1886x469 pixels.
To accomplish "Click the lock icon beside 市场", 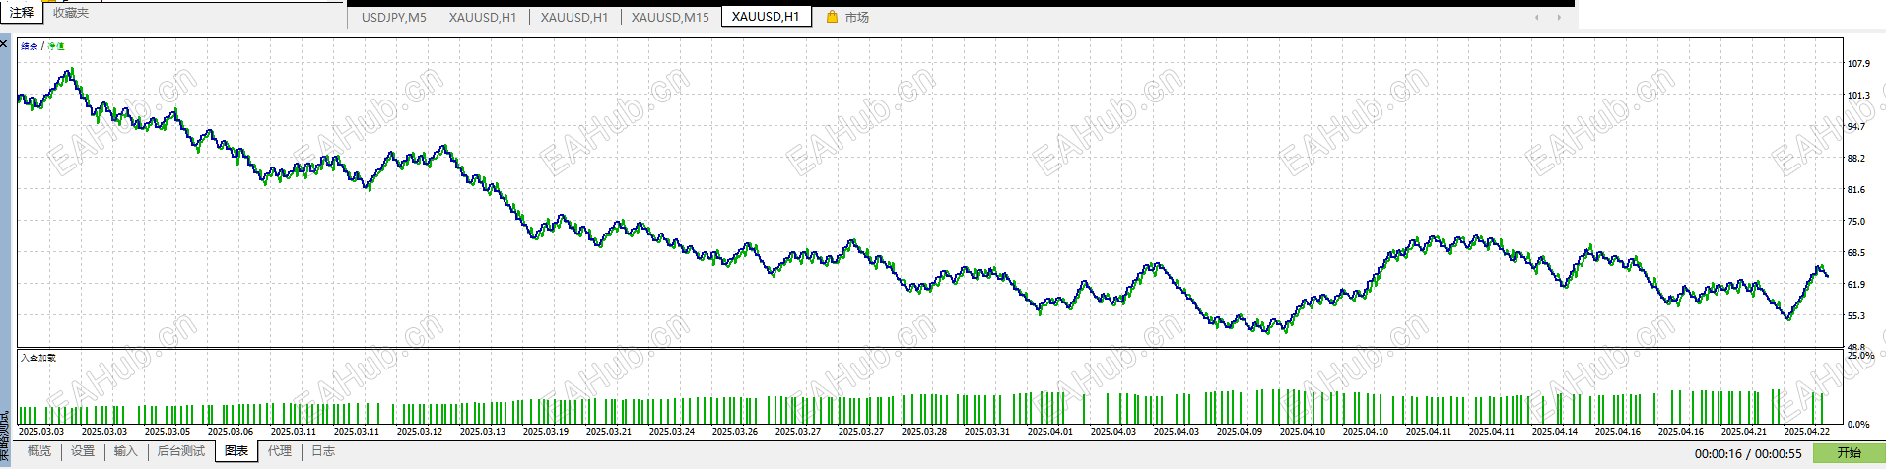I will pos(833,17).
